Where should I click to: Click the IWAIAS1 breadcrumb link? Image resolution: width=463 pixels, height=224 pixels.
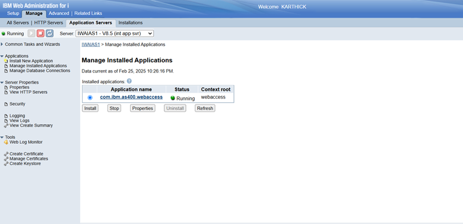(91, 45)
